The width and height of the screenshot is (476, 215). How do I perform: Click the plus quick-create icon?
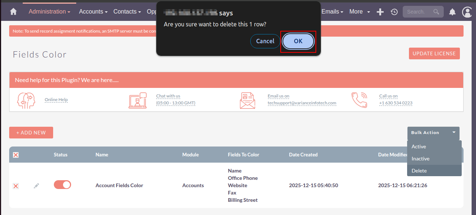pos(380,12)
